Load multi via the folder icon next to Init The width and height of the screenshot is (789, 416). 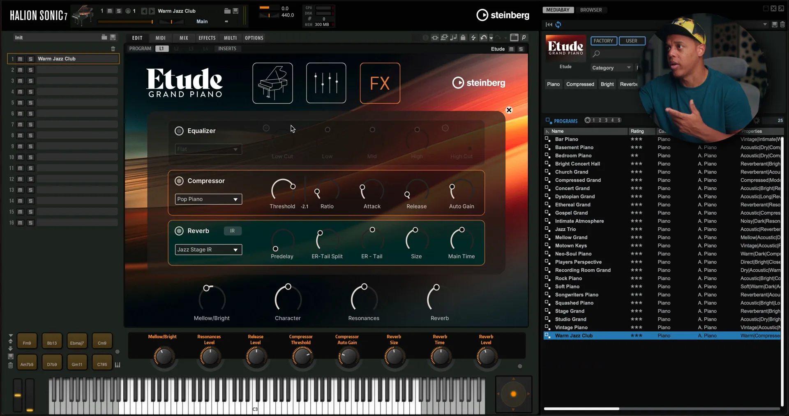pos(104,37)
